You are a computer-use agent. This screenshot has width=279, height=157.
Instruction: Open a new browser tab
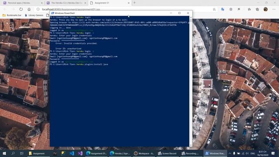click(135, 3)
